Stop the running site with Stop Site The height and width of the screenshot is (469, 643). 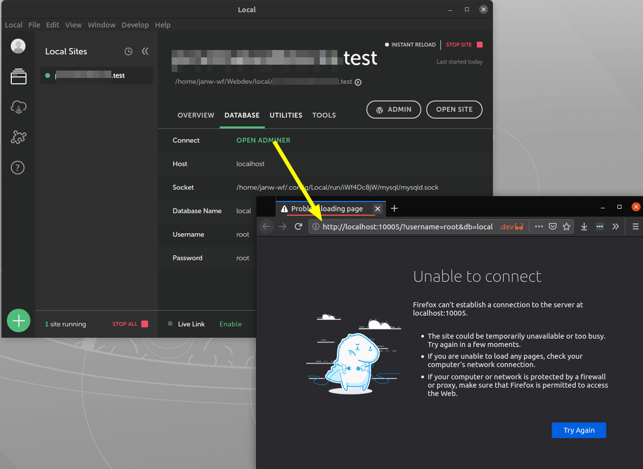464,45
